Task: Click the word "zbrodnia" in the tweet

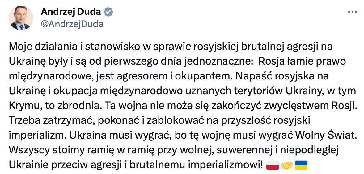Action: pos(74,106)
